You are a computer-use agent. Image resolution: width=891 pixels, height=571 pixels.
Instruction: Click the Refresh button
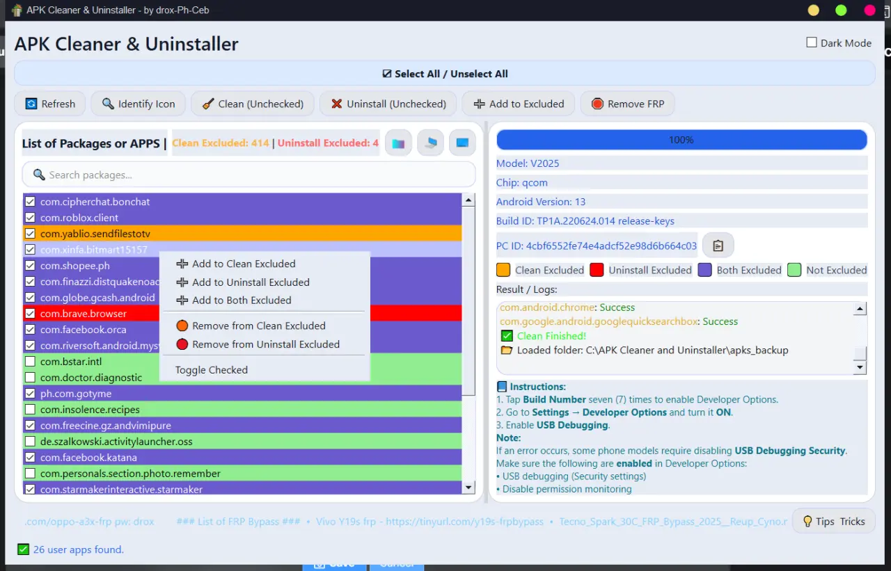tap(50, 104)
